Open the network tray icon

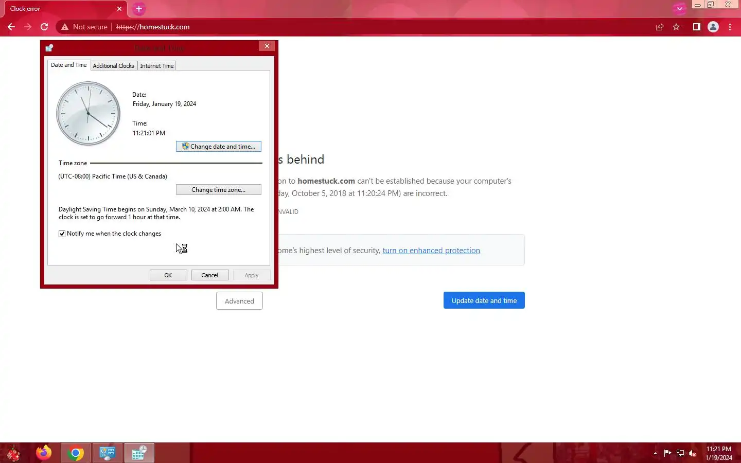680,453
